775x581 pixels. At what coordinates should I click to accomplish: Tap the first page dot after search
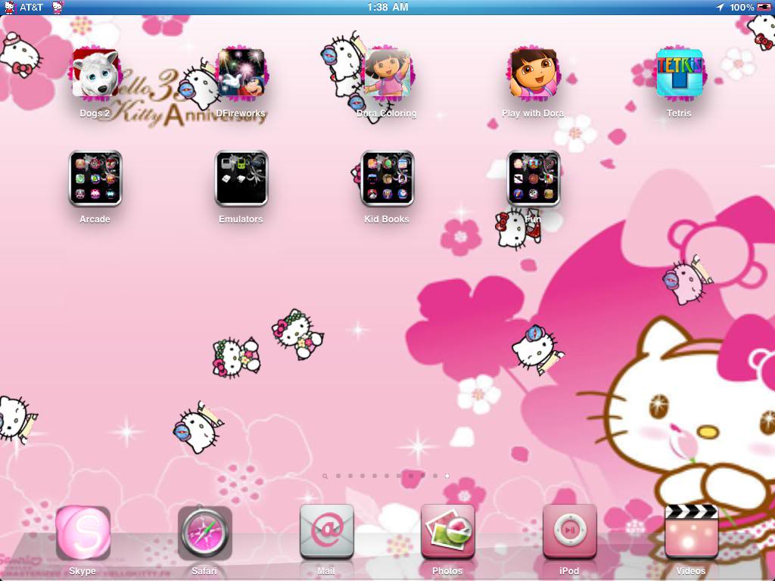point(338,476)
